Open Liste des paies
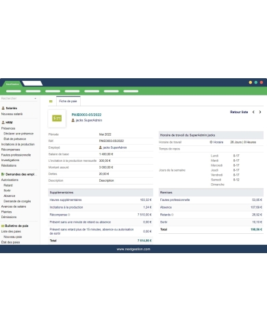This screenshot has width=267, height=332. point(11,232)
